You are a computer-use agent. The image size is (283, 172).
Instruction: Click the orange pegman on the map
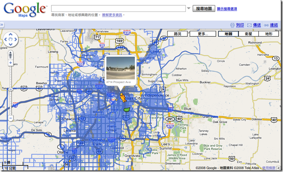click(123, 98)
